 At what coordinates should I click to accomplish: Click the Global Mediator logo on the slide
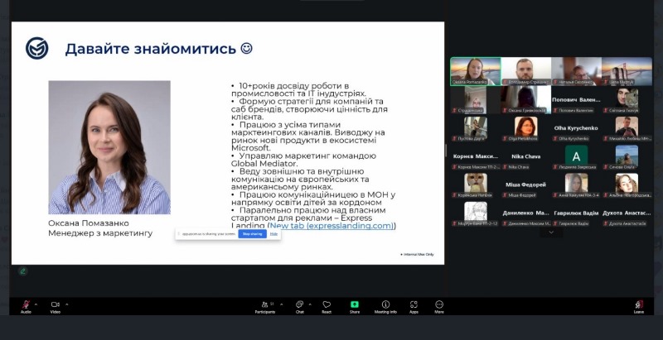[36, 48]
